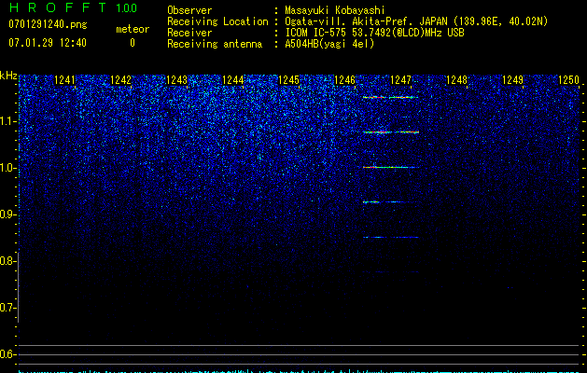Image resolution: width=587 pixels, height=373 pixels.
Task: Click the signal trace at 1.0 kHz
Action: coord(391,167)
